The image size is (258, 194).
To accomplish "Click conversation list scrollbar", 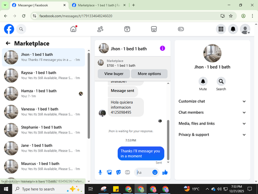I will click(x=89, y=96).
